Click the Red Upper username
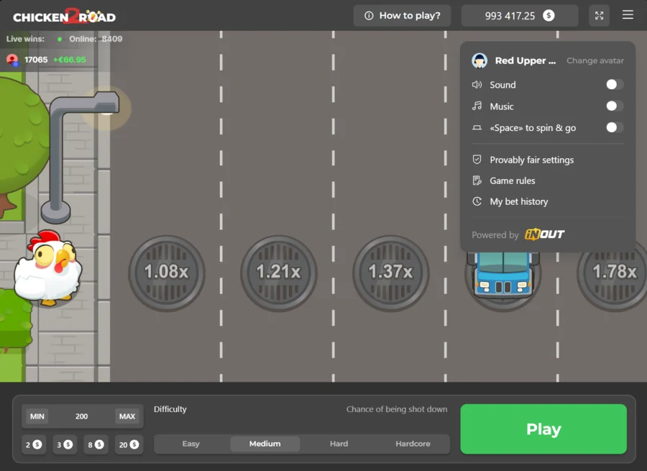Image resolution: width=647 pixels, height=471 pixels. [x=526, y=60]
